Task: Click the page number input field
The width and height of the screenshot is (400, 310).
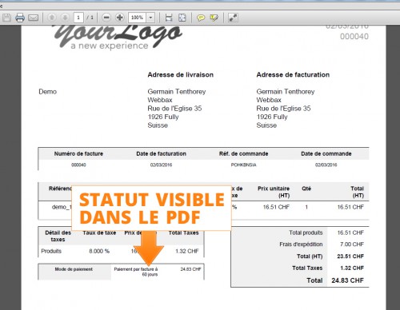Action: click(x=78, y=18)
